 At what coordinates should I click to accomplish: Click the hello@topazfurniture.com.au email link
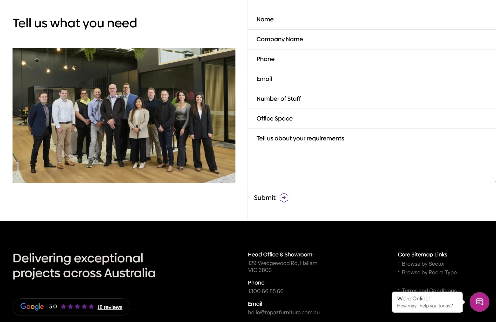pyautogui.click(x=284, y=312)
